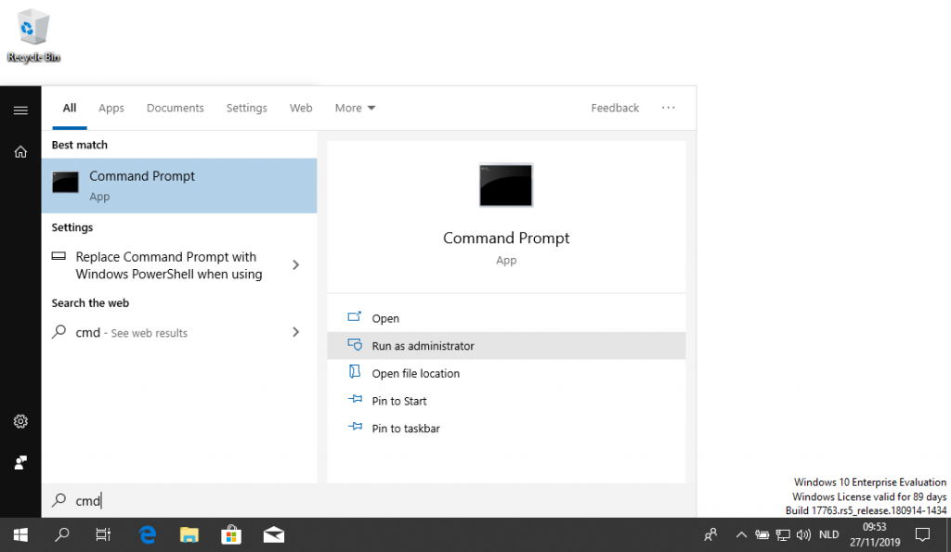Switch to the Documents search tab
The height and width of the screenshot is (552, 951).
(x=176, y=108)
